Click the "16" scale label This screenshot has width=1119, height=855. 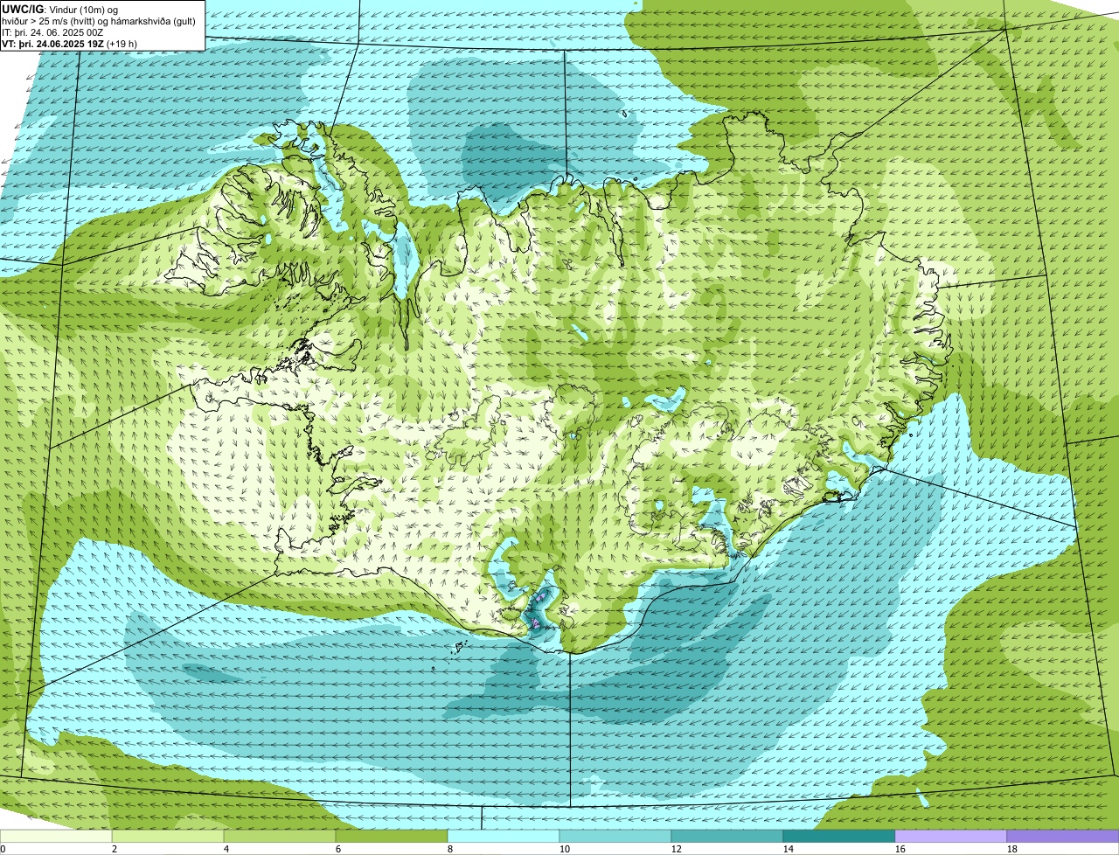click(x=900, y=849)
